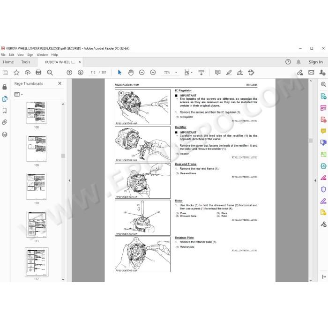Collapse the left navigation pane arrow
The height and width of the screenshot is (328, 328).
69,180
